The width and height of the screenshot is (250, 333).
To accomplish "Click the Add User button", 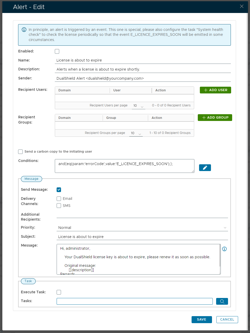I will click(x=215, y=90).
